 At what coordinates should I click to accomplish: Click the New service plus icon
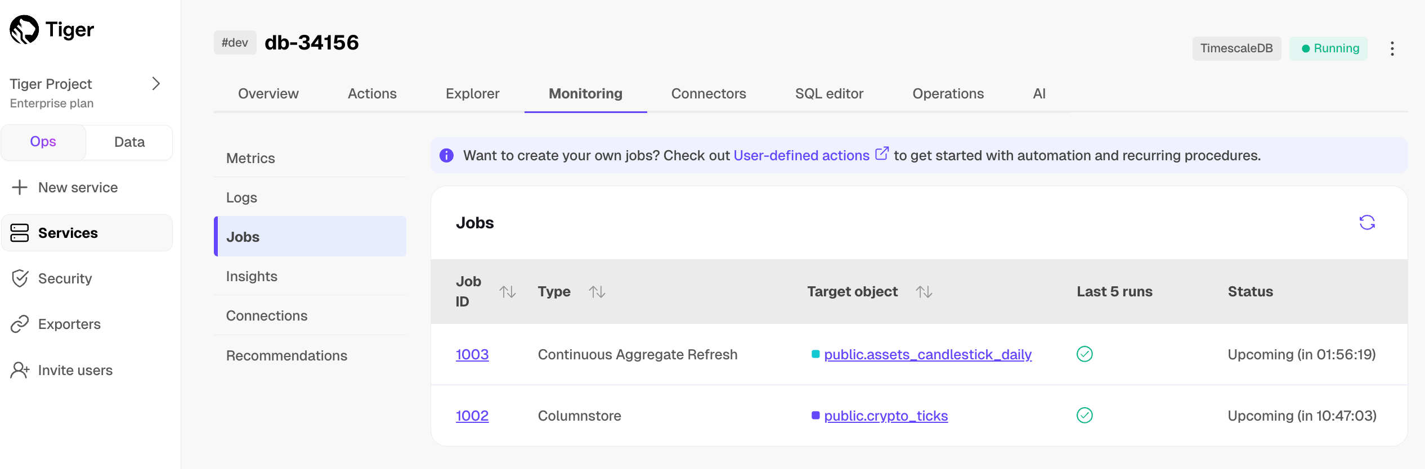point(20,187)
